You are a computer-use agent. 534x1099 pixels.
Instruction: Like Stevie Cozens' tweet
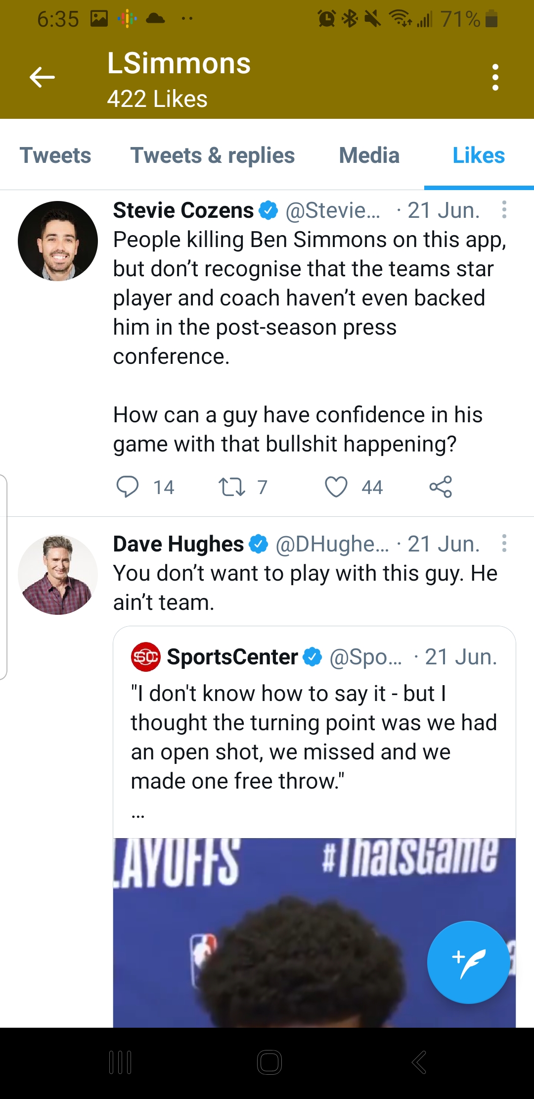click(x=336, y=487)
